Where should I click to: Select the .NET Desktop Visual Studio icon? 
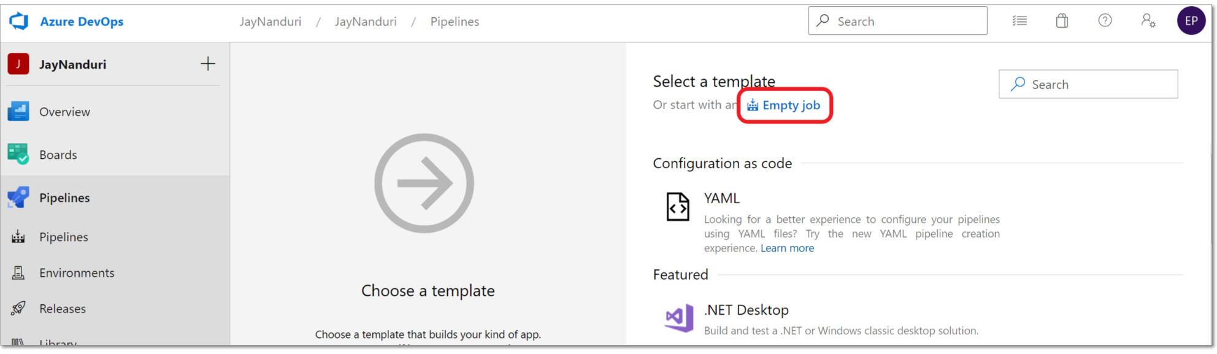(679, 318)
